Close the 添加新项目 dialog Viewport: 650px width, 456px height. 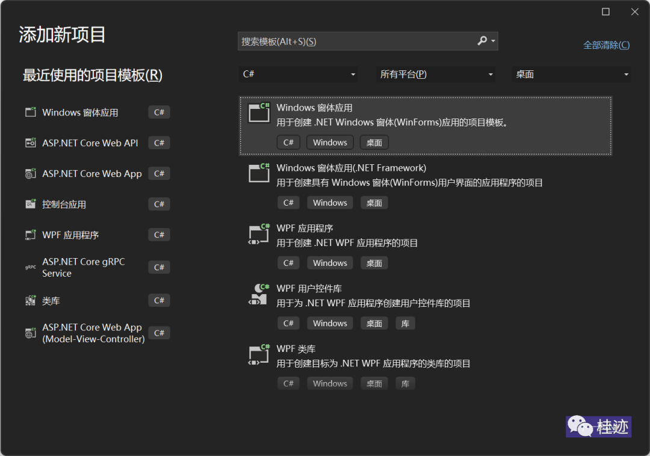tap(635, 11)
